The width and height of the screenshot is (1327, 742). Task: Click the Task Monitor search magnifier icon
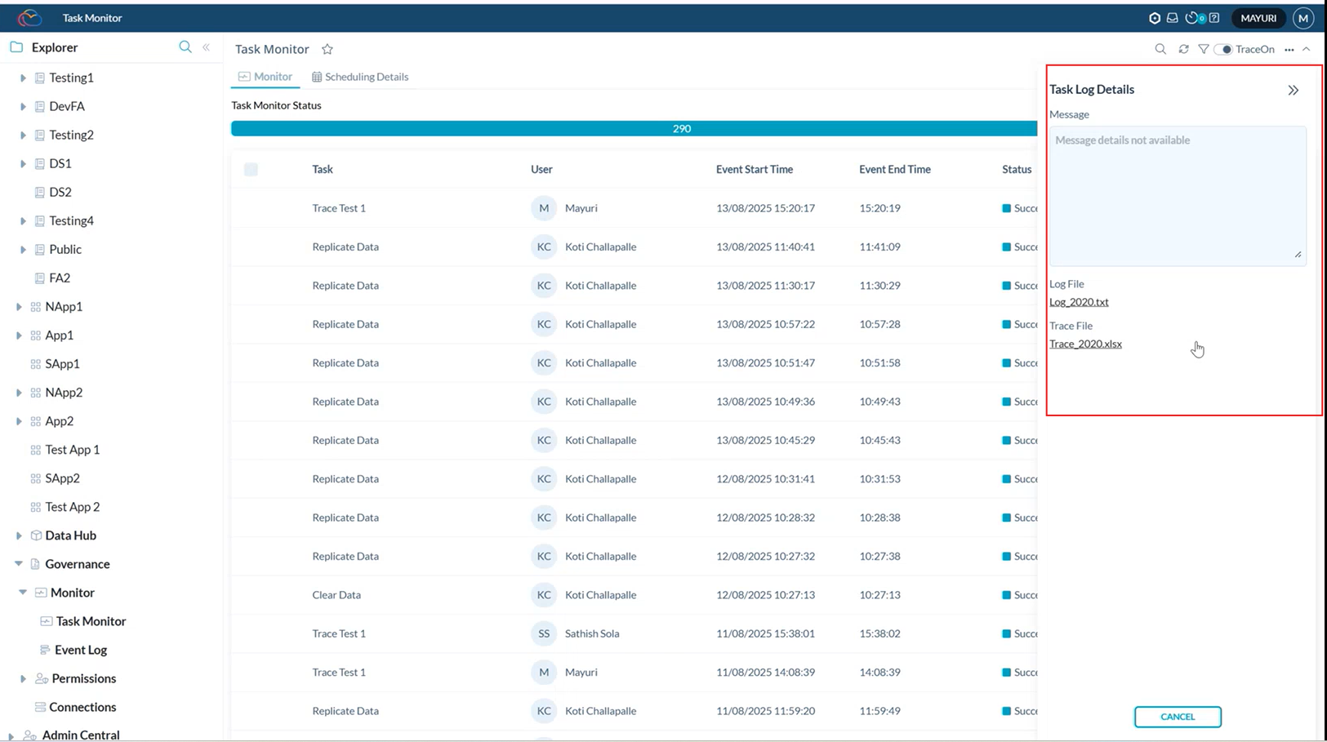point(1160,49)
